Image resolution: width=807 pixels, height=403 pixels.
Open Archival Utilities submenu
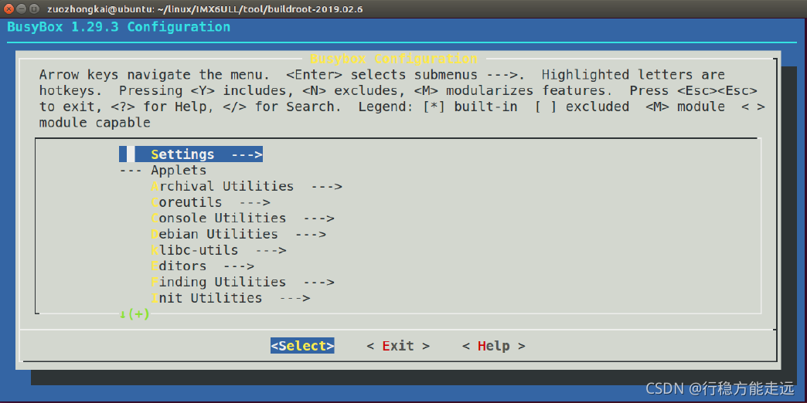pos(247,186)
